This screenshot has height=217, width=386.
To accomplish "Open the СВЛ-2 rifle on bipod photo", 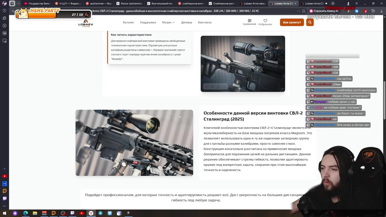I will [x=134, y=143].
